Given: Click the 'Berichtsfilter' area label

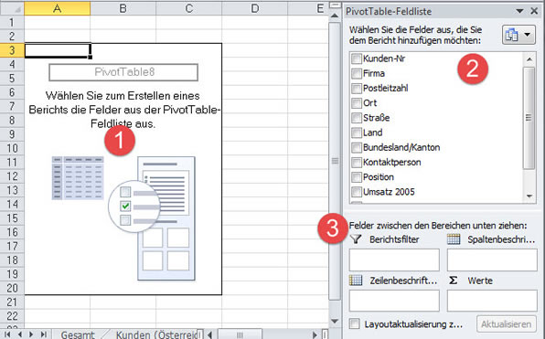Looking at the screenshot, I should 394,239.
